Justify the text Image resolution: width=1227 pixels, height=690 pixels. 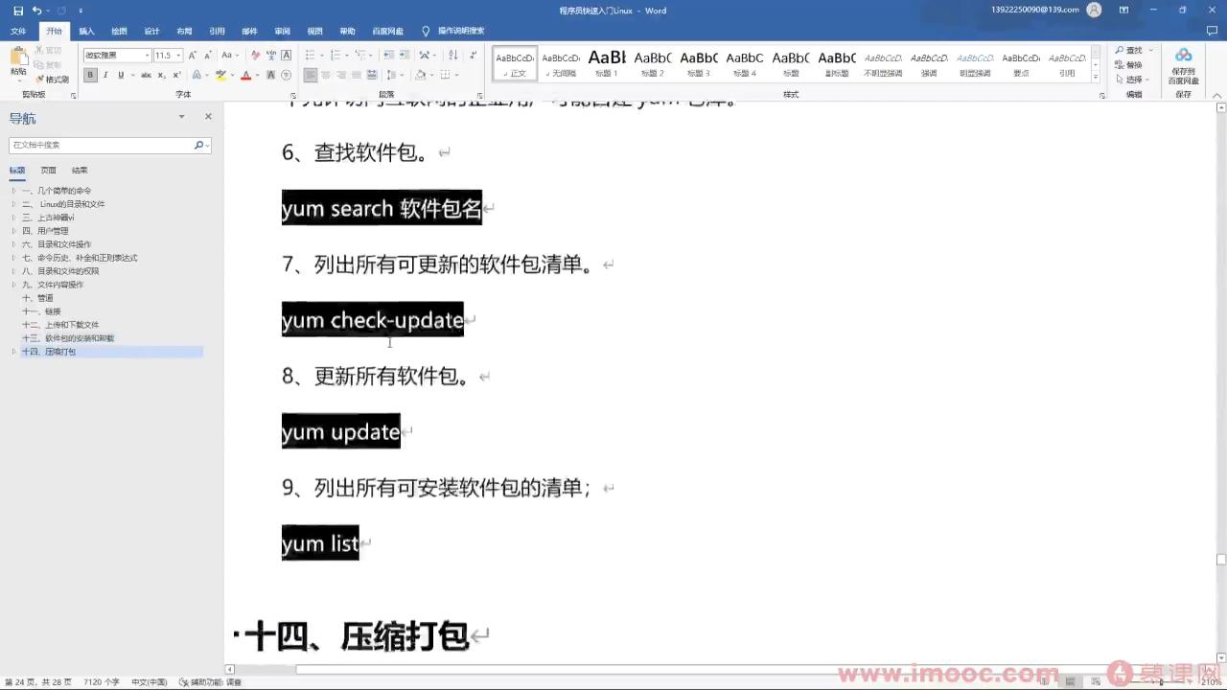(357, 75)
